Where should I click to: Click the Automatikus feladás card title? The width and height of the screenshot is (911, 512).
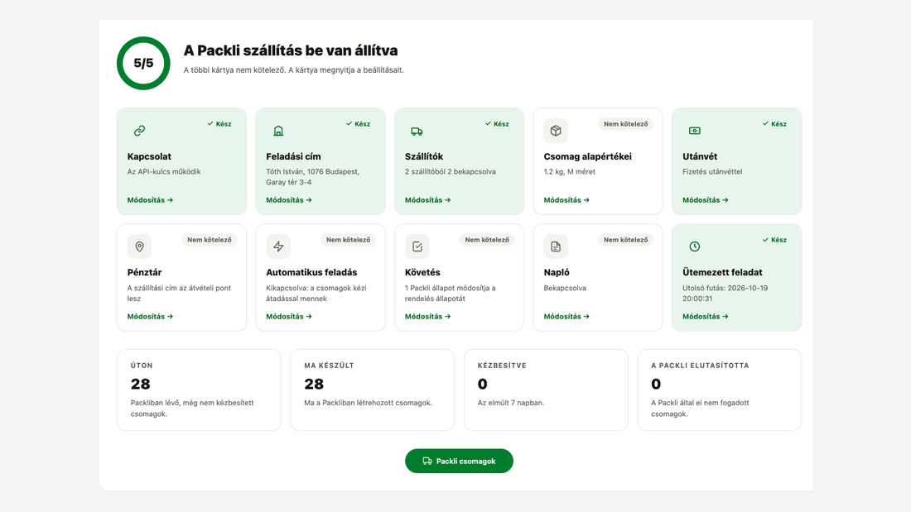point(311,272)
